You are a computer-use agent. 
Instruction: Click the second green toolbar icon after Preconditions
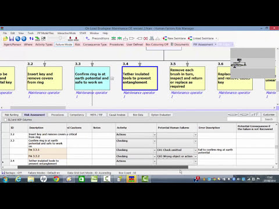click(119, 38)
